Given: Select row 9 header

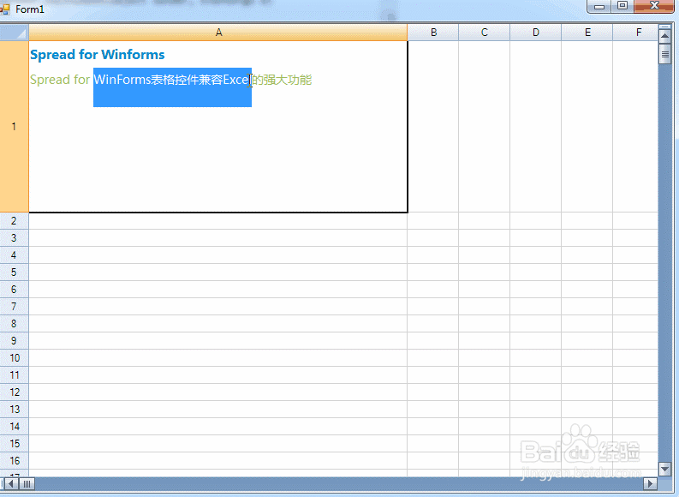Looking at the screenshot, I should click(15, 341).
